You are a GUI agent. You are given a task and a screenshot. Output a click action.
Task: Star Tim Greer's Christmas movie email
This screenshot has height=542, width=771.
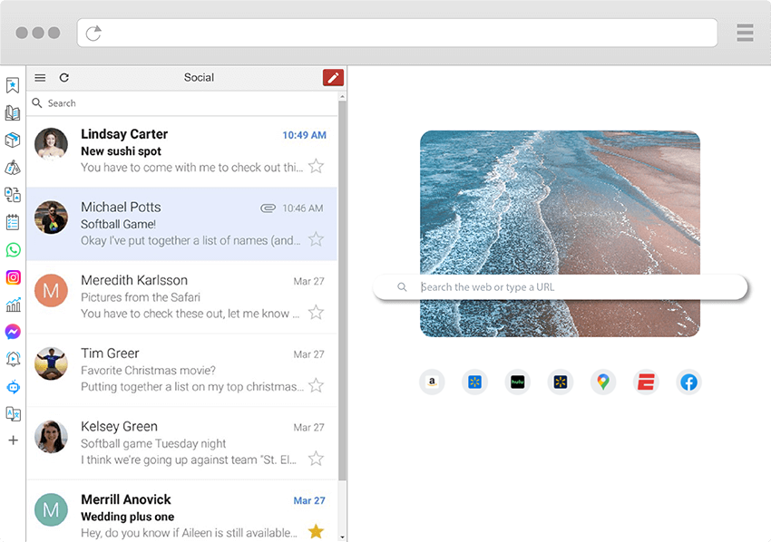[316, 385]
